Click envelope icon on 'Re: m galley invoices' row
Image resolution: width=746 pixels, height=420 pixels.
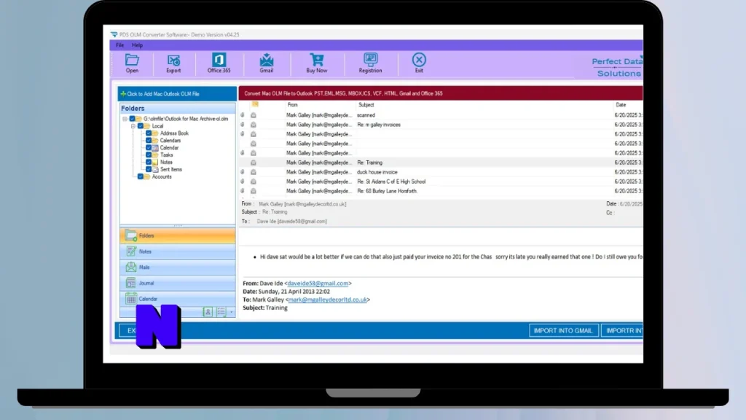[253, 125]
